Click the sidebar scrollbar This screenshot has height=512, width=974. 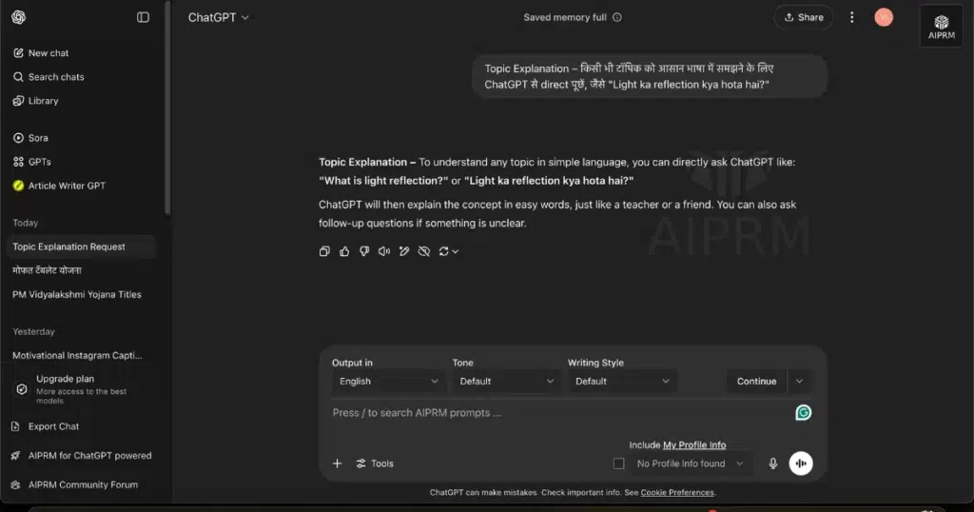point(167,108)
